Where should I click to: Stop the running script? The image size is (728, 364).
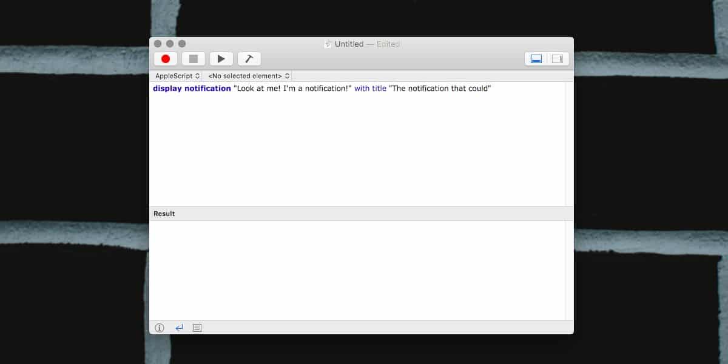pyautogui.click(x=194, y=59)
